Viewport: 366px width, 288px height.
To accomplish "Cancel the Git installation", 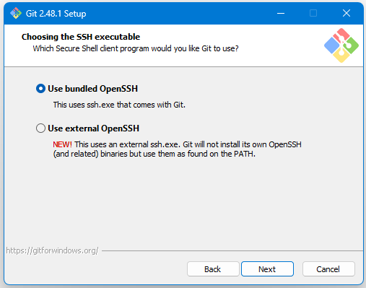I will [x=328, y=269].
